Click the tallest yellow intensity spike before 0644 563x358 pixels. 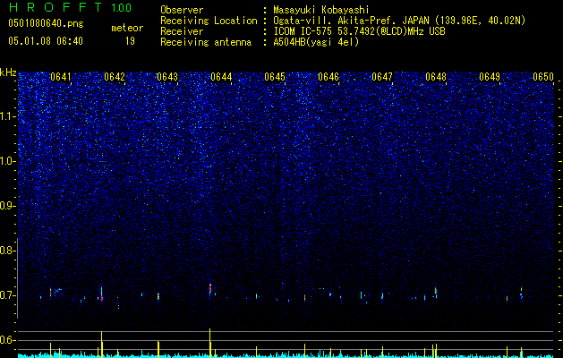[x=210, y=343]
